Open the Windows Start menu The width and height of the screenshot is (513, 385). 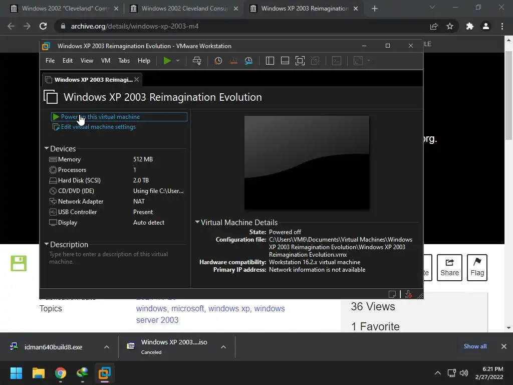16,373
